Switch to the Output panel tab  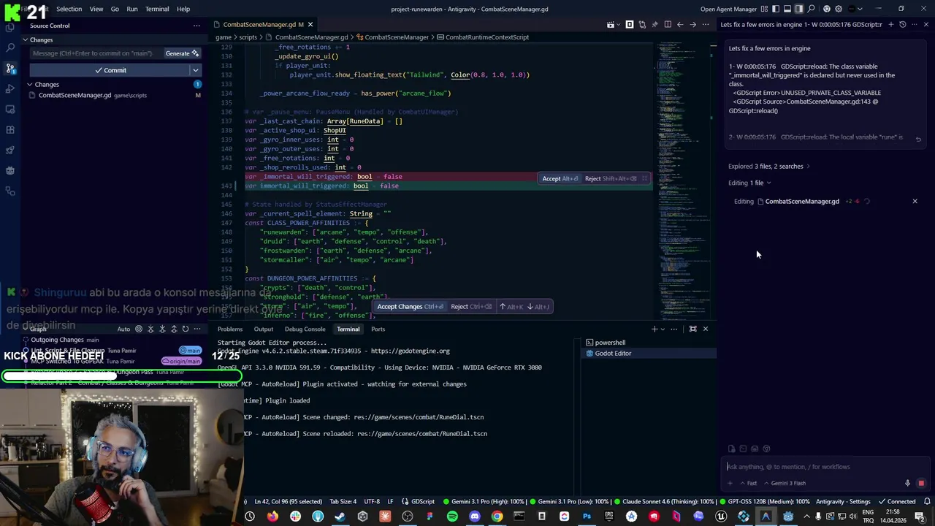(x=264, y=329)
